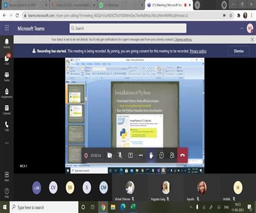The height and width of the screenshot is (213, 256).
Task: Open the Teams section in sidebar
Action: coord(6,77)
